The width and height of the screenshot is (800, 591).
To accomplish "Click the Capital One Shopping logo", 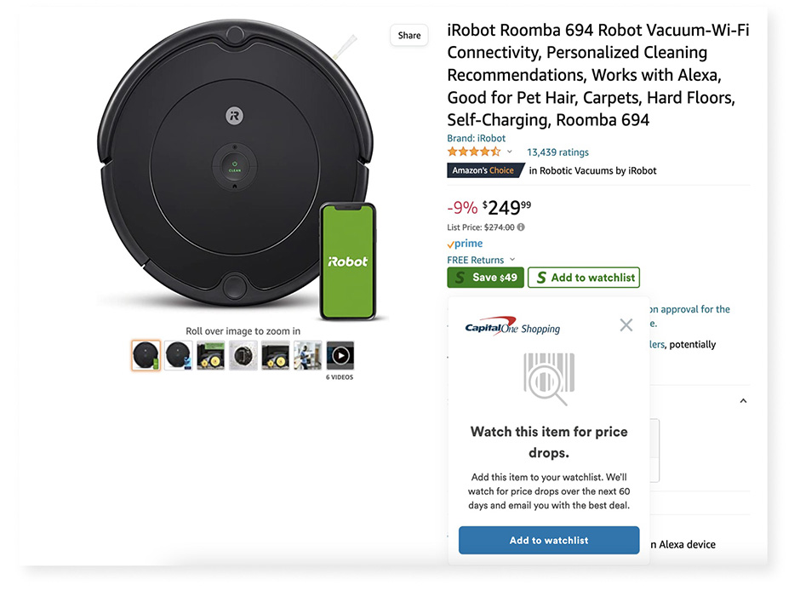I will click(512, 329).
